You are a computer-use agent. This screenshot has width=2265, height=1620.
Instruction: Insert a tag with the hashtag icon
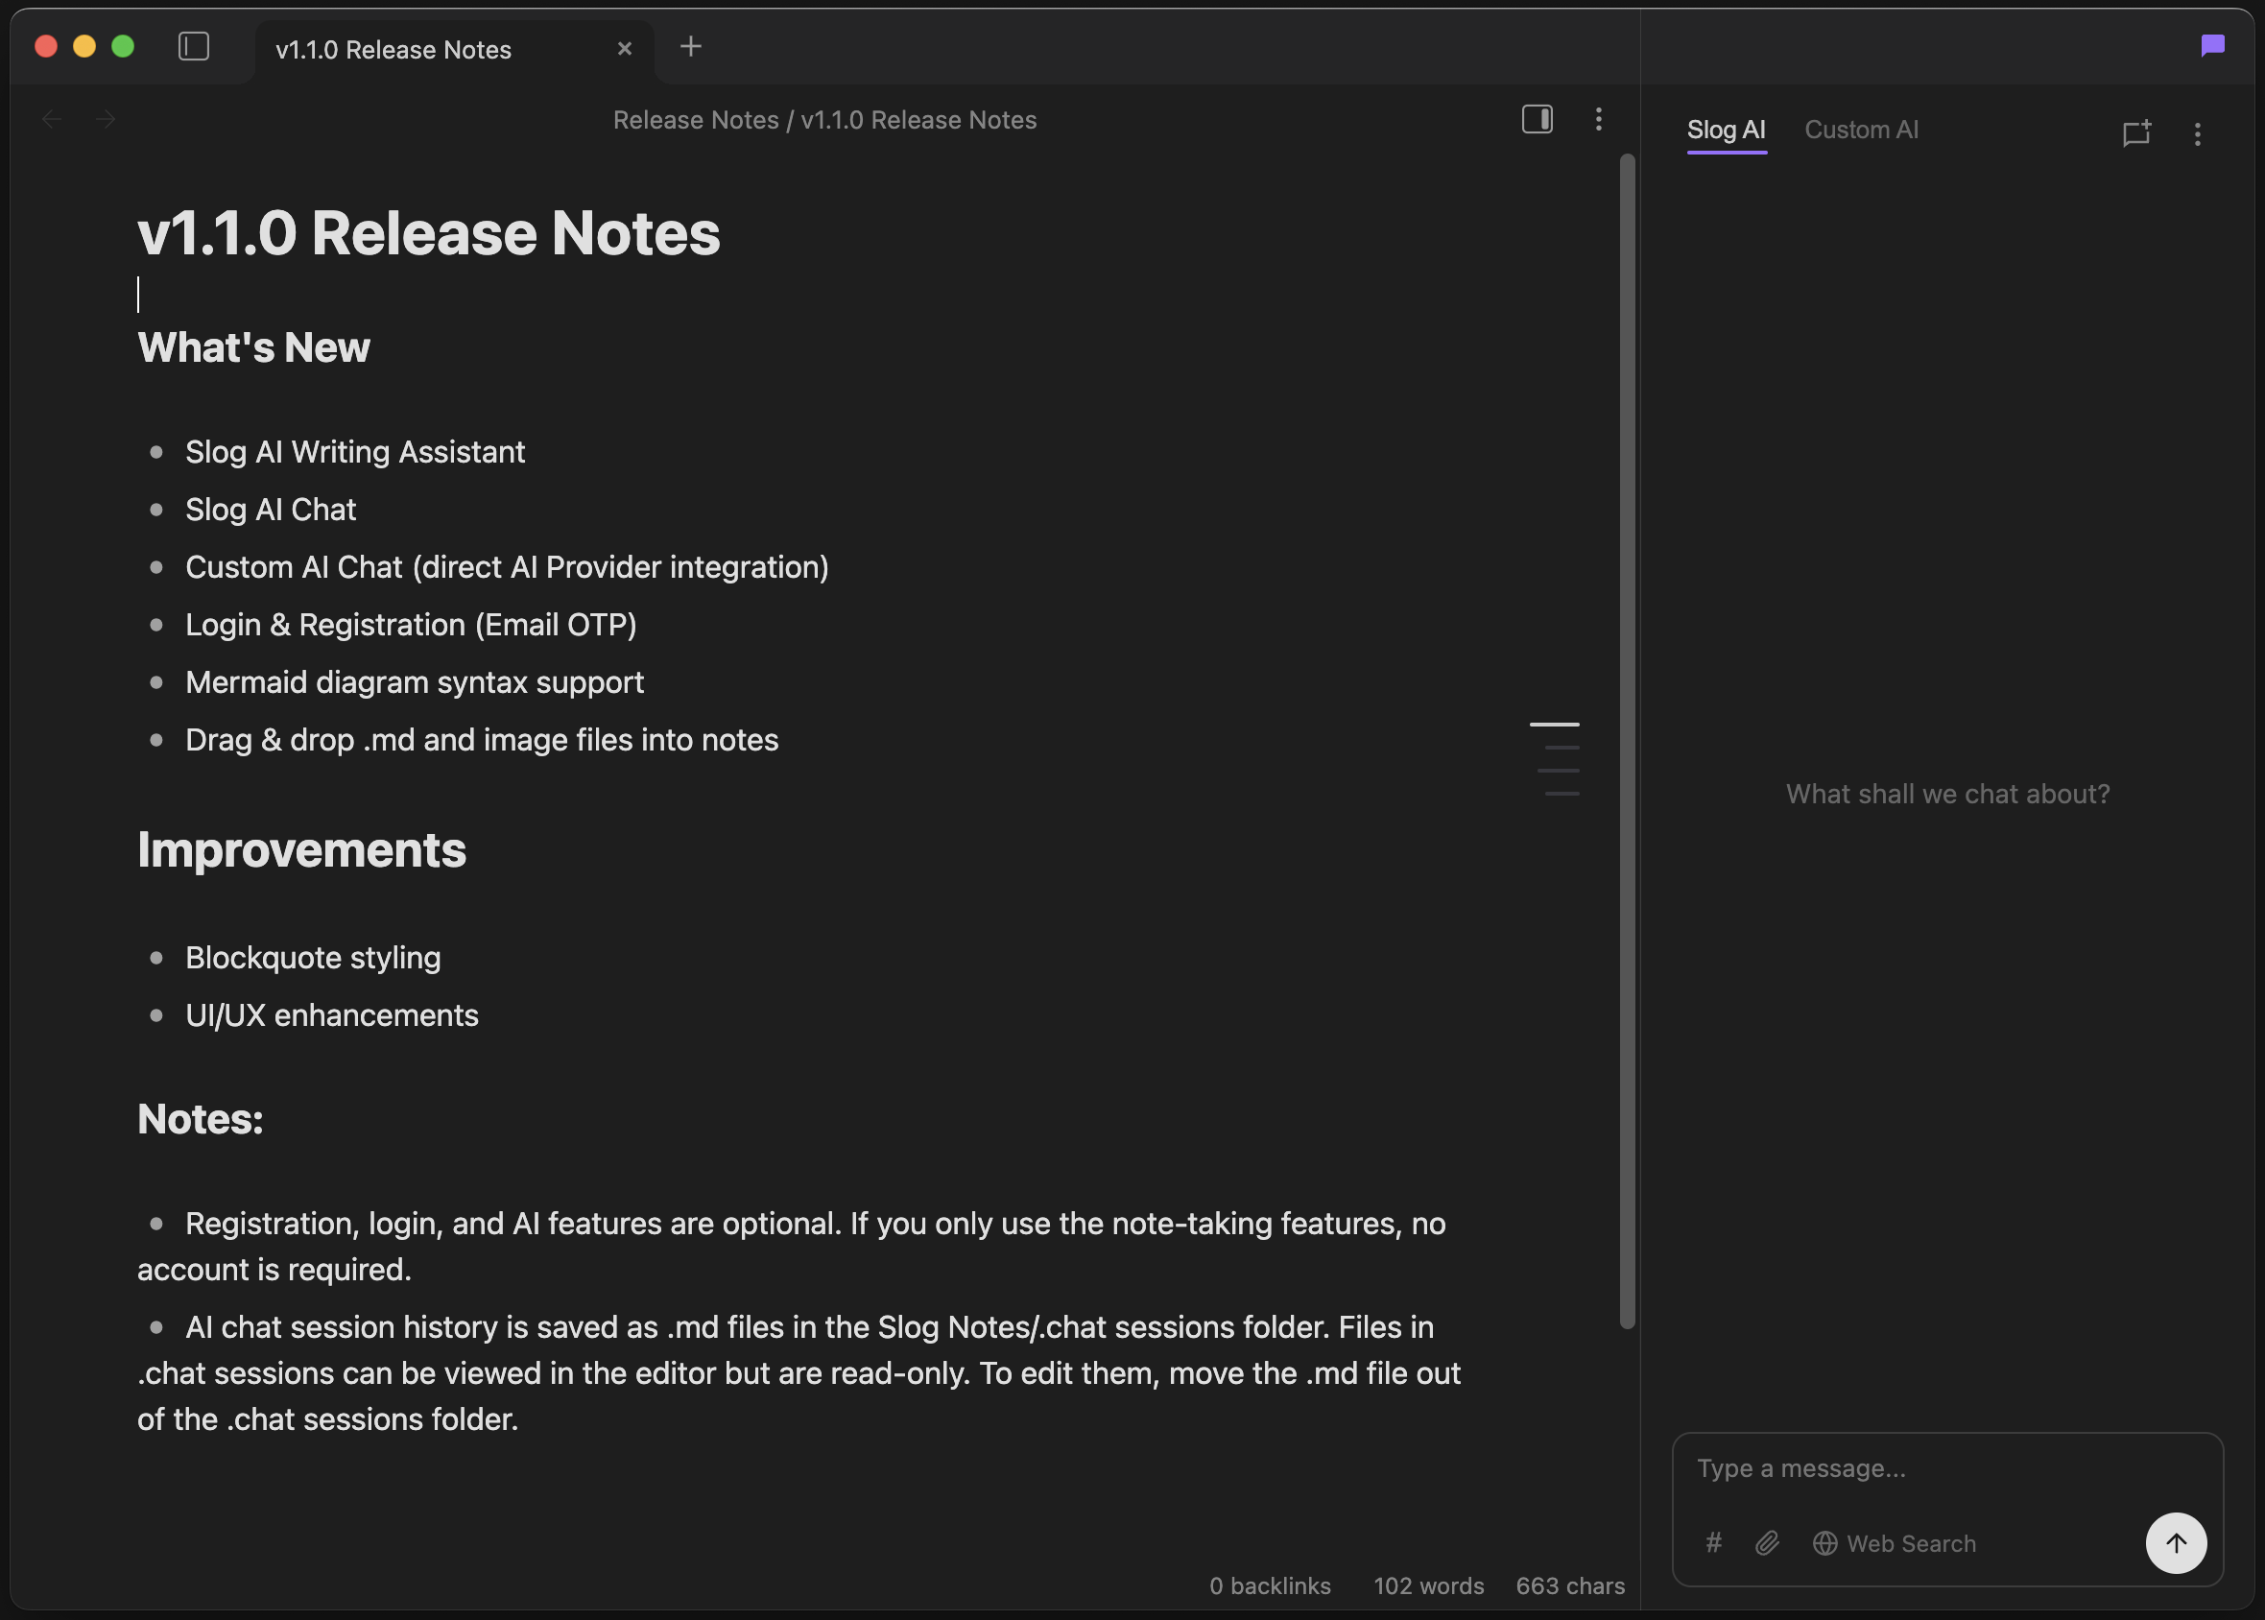pos(1713,1543)
